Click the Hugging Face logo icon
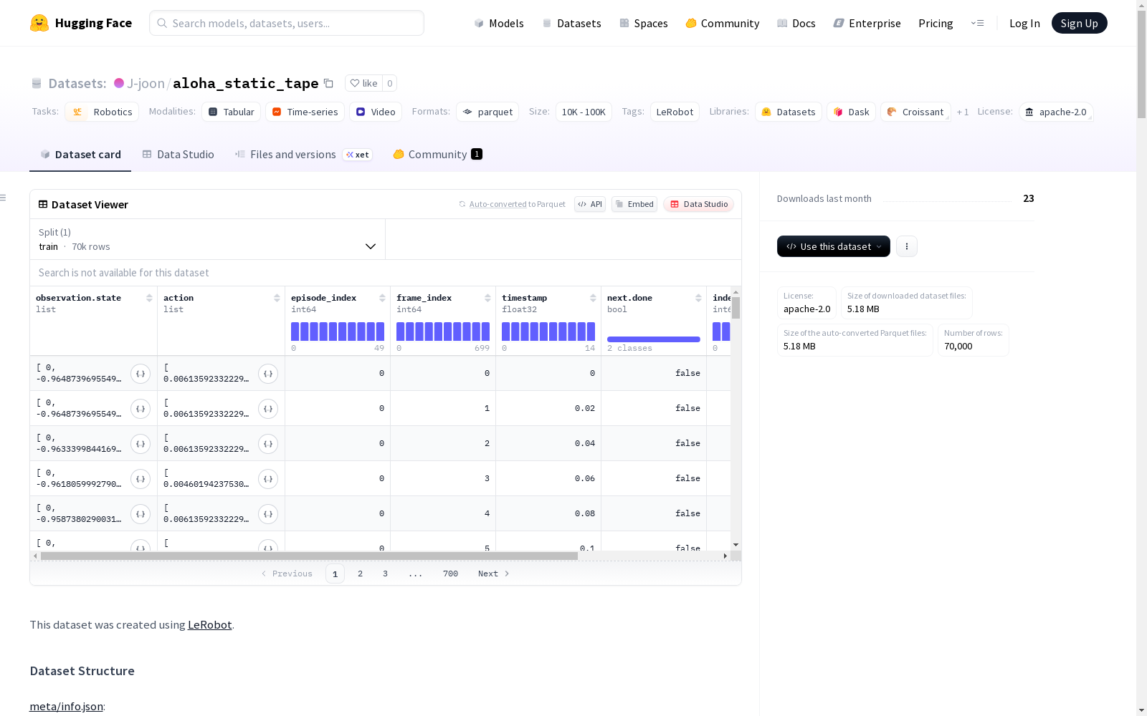 tap(39, 23)
